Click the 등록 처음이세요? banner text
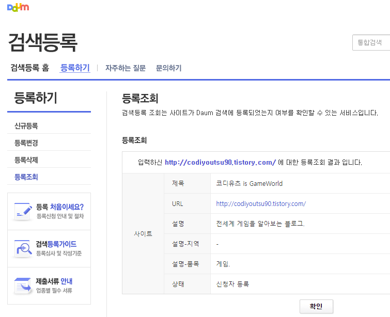Screen dimensions: 390x317 point(60,207)
